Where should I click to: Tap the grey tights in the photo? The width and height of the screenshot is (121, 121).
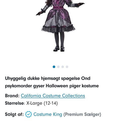click(59, 39)
